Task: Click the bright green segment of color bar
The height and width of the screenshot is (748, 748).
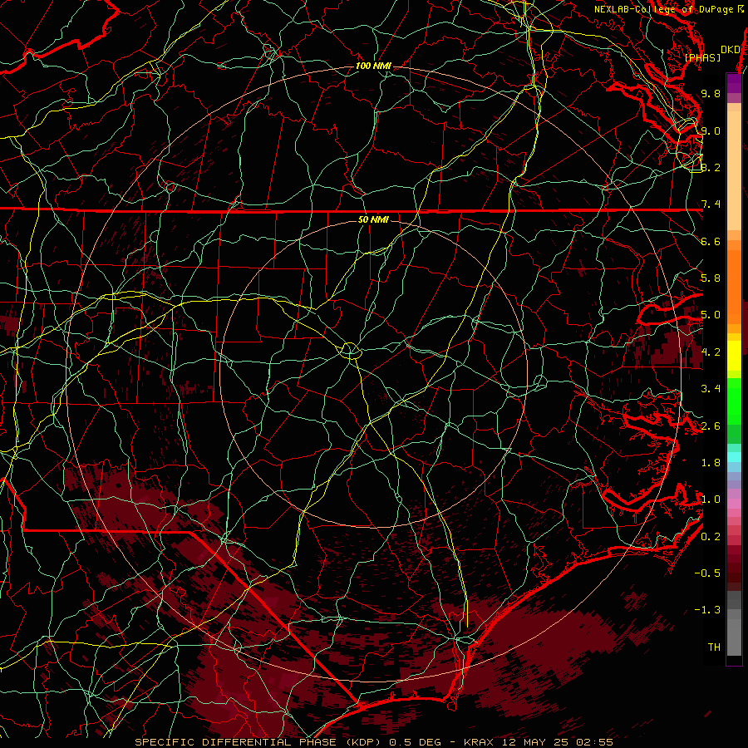Action: tap(734, 400)
